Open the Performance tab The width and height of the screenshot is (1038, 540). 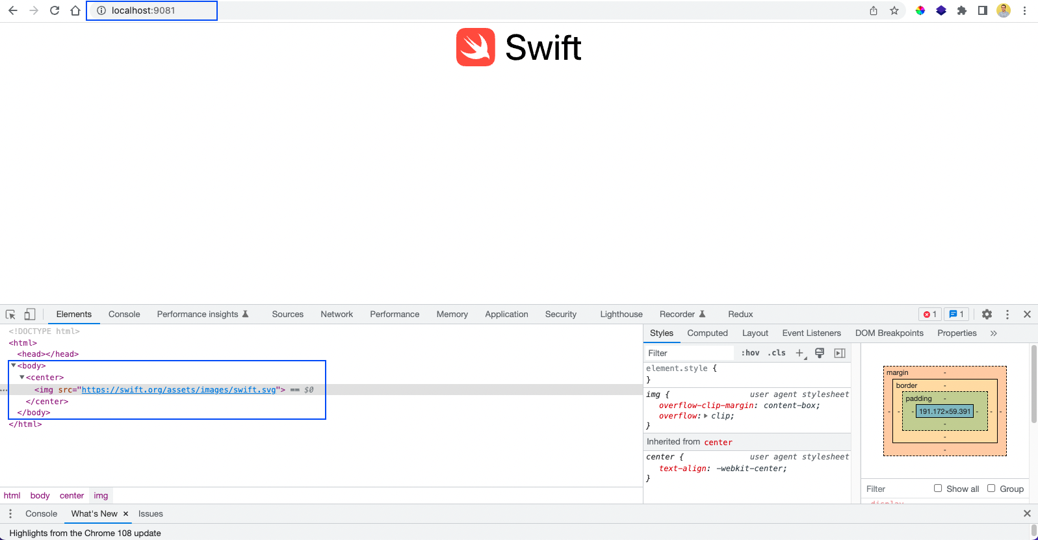coord(395,315)
